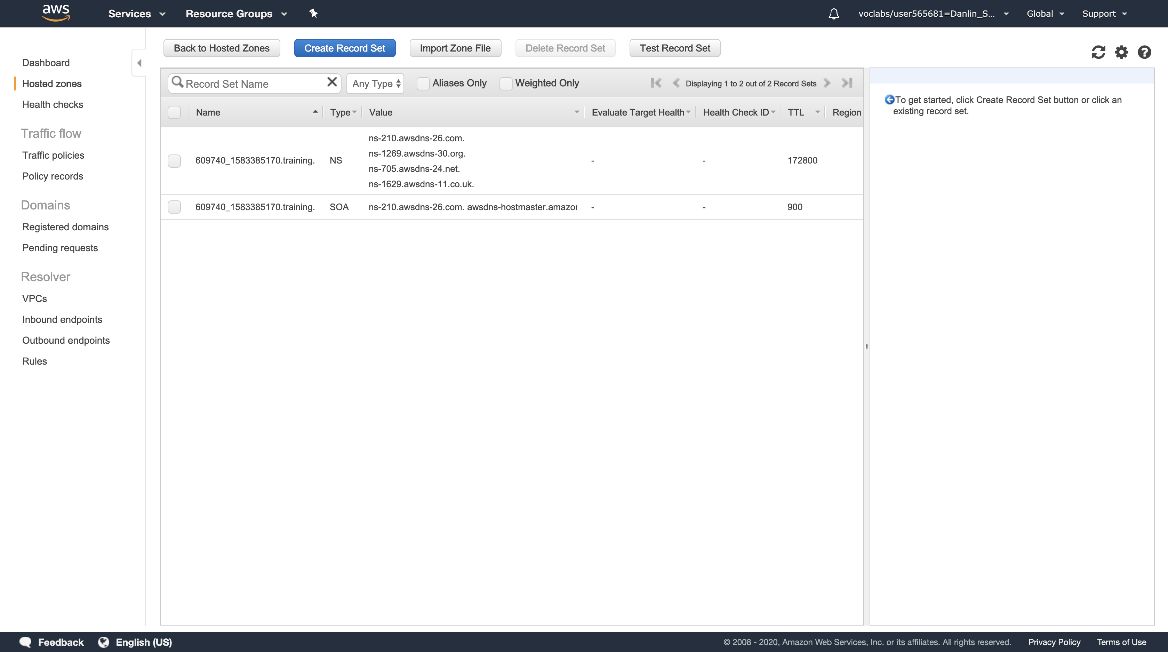Click the Import Zone File button
This screenshot has height=652, width=1168.
[x=455, y=48]
